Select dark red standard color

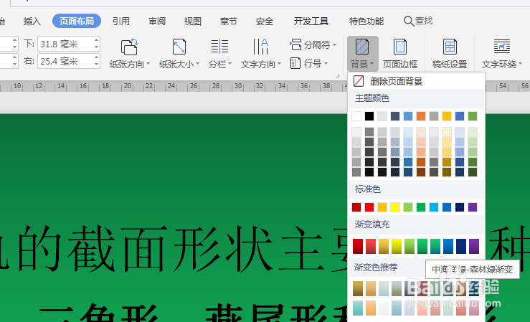click(356, 207)
